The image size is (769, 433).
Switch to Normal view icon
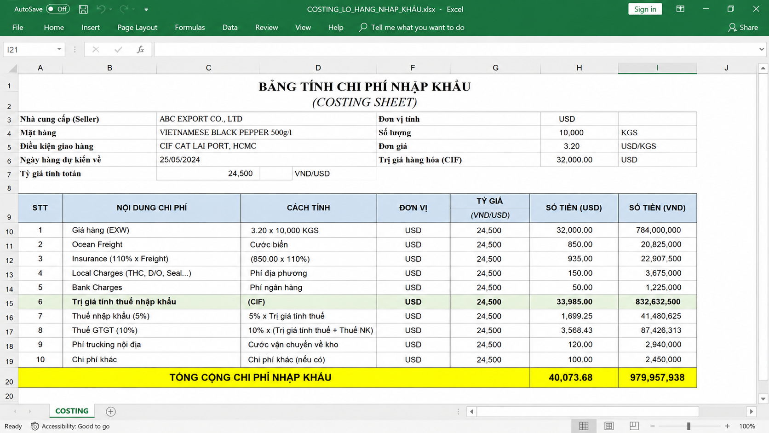point(584,426)
